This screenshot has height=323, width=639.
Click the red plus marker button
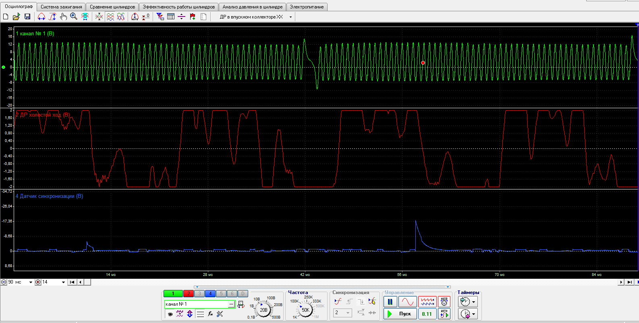click(x=38, y=282)
